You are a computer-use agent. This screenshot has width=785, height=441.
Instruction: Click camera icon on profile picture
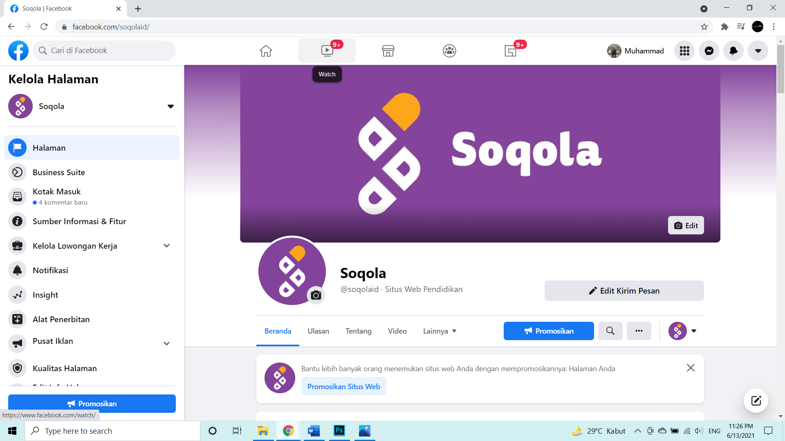[316, 295]
